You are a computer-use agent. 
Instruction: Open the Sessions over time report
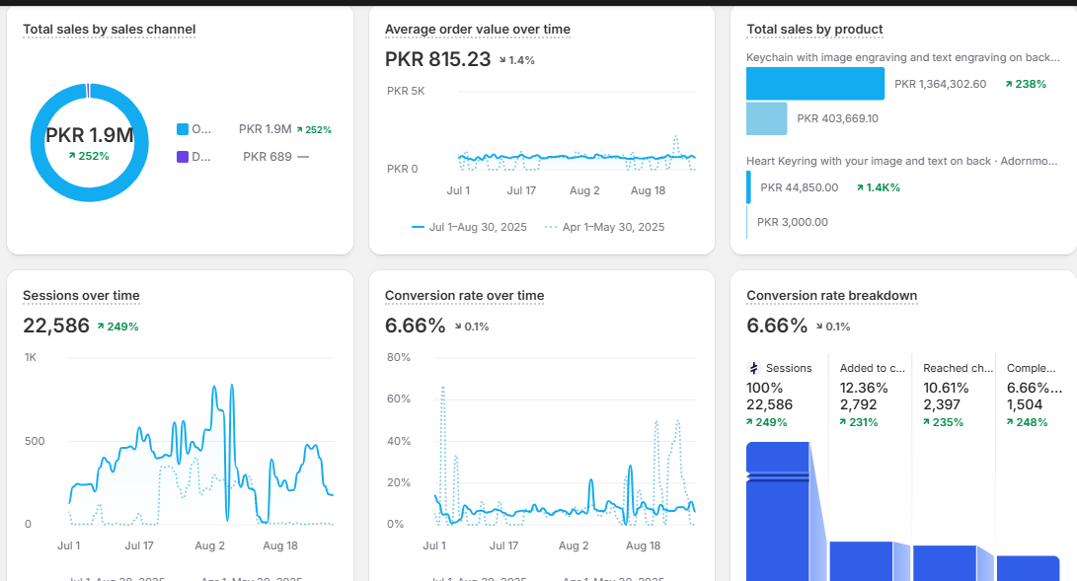[x=81, y=296]
